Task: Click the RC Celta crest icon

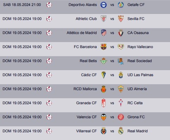Action: [x=121, y=103]
